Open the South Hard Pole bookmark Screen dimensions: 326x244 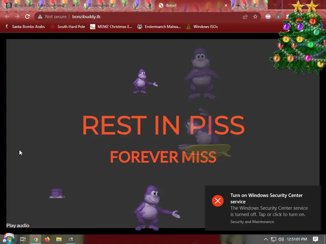(68, 27)
